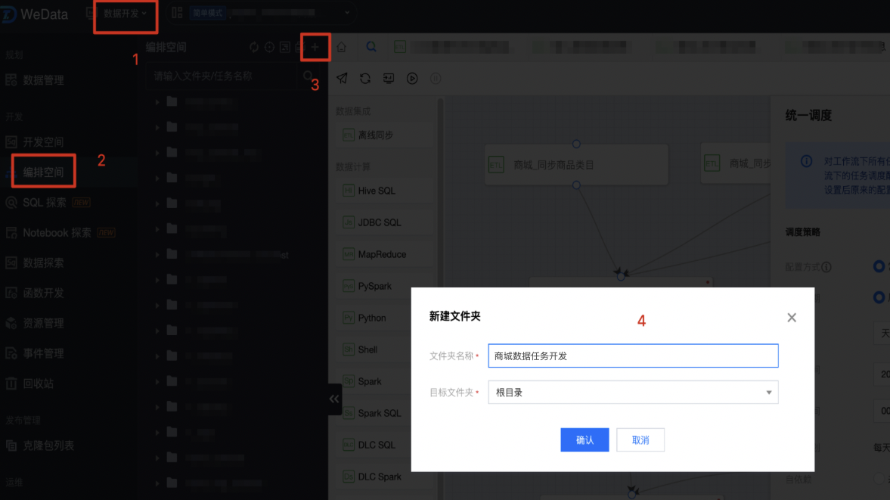Select the 商城_同步商品类目 canvas node

[576, 165]
